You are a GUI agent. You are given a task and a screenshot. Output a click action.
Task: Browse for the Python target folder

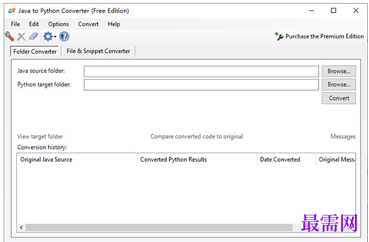point(339,85)
